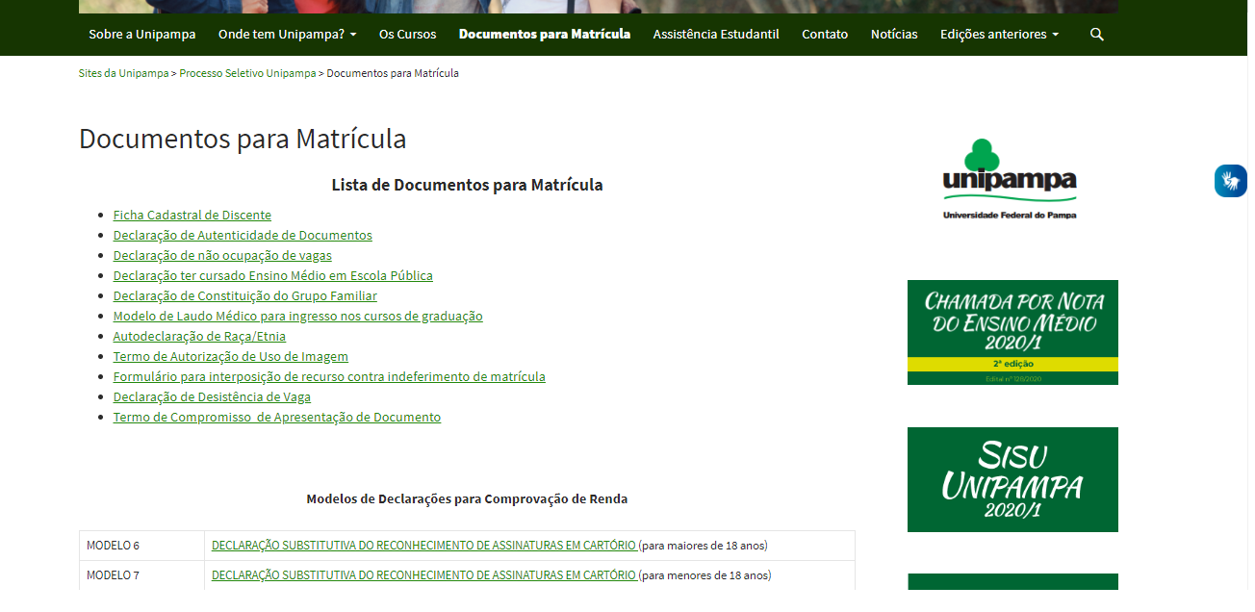Click the Unipampa logo image
This screenshot has width=1255, height=612.
click(1010, 179)
